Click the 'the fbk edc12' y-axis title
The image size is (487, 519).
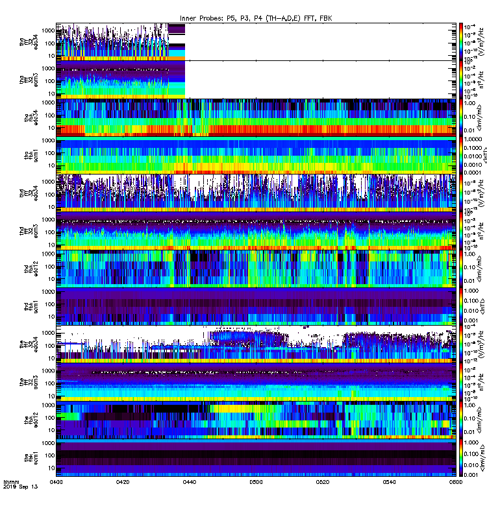click(31, 420)
